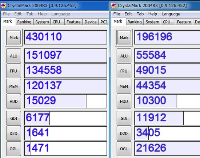Run the ALU benchmark in the right window
The height and width of the screenshot is (158, 200).
(x=124, y=56)
